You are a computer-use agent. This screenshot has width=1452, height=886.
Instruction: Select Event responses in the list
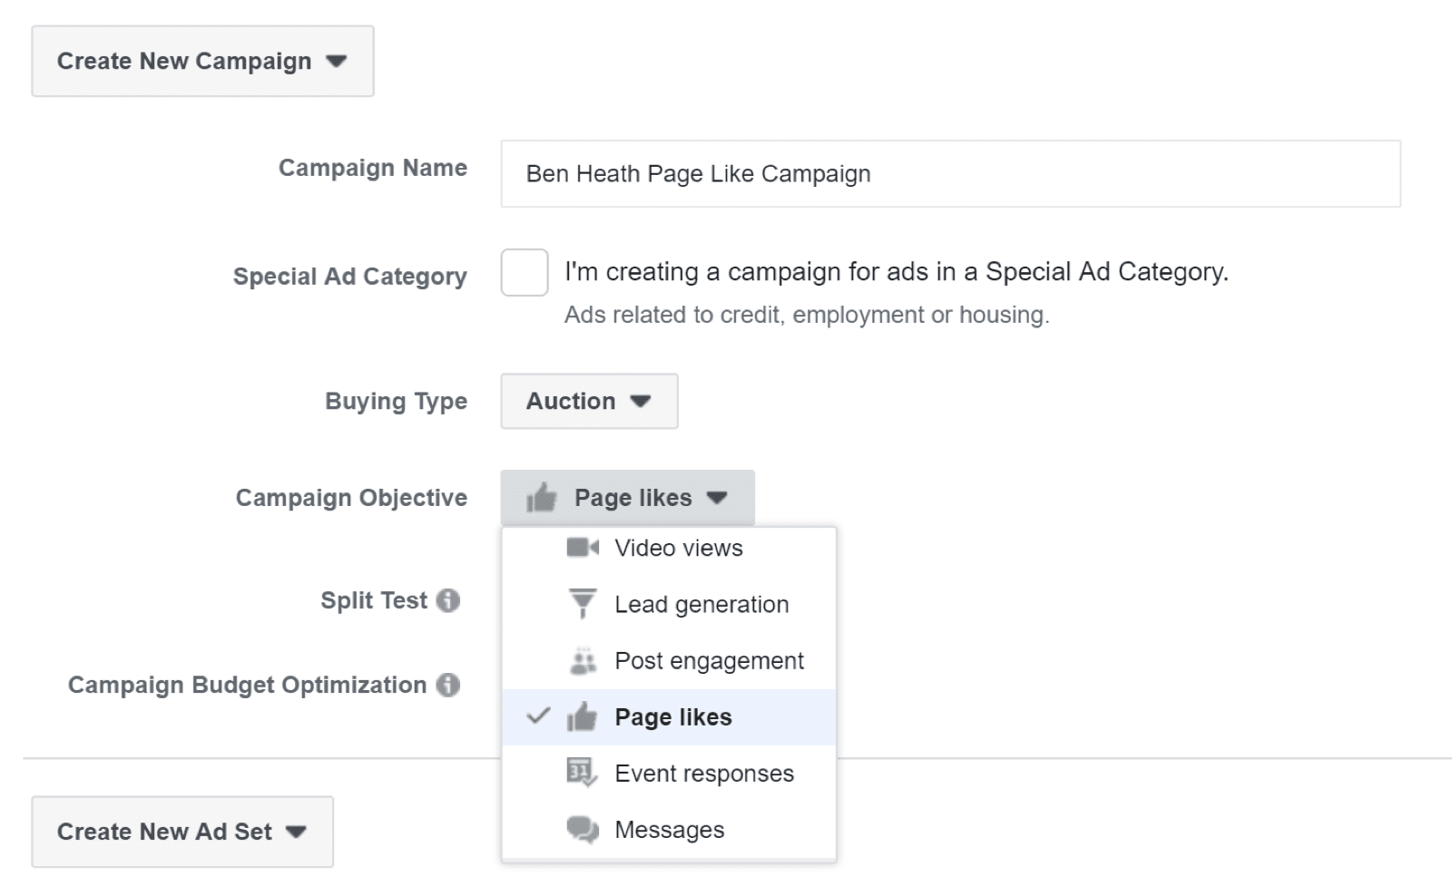pos(704,774)
